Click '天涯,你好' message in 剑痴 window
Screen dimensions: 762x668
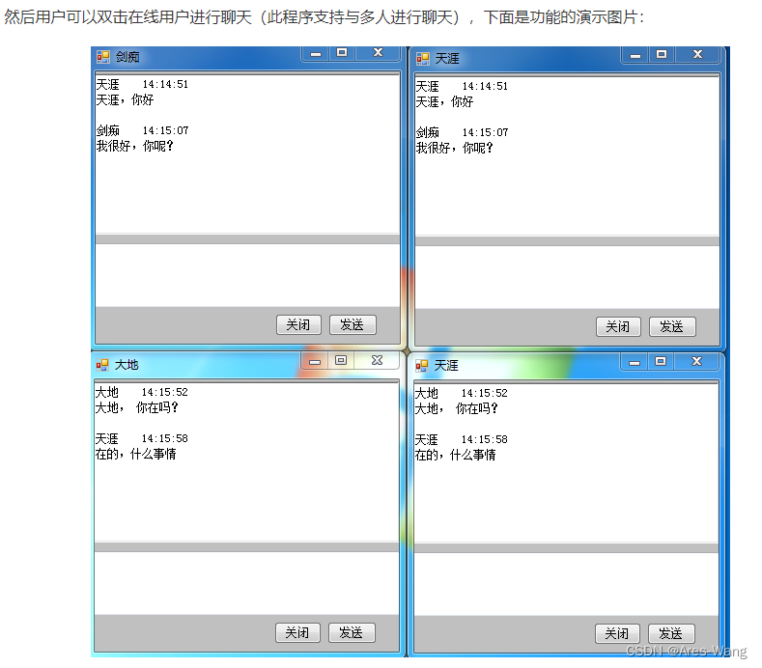click(x=125, y=100)
